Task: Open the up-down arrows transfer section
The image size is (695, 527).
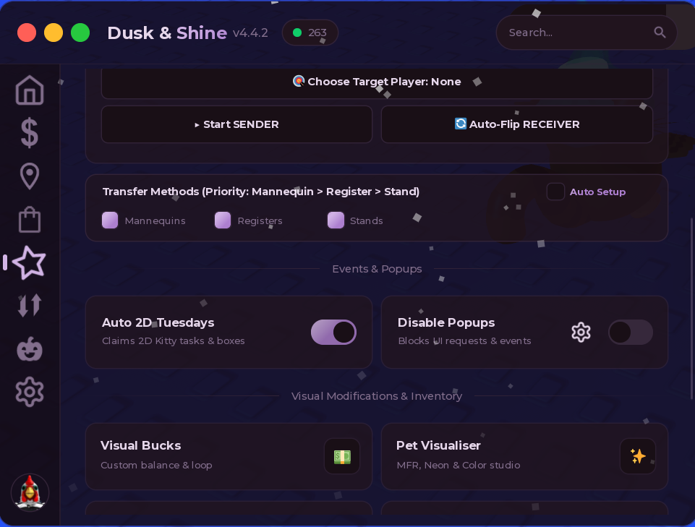Action: click(x=30, y=305)
